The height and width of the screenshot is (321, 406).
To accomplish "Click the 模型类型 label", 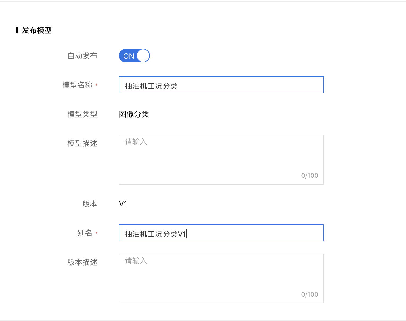I will click(82, 114).
